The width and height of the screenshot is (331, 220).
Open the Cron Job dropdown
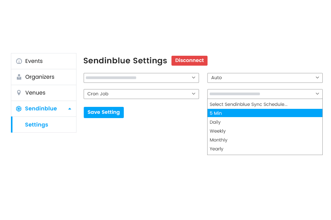pos(141,94)
